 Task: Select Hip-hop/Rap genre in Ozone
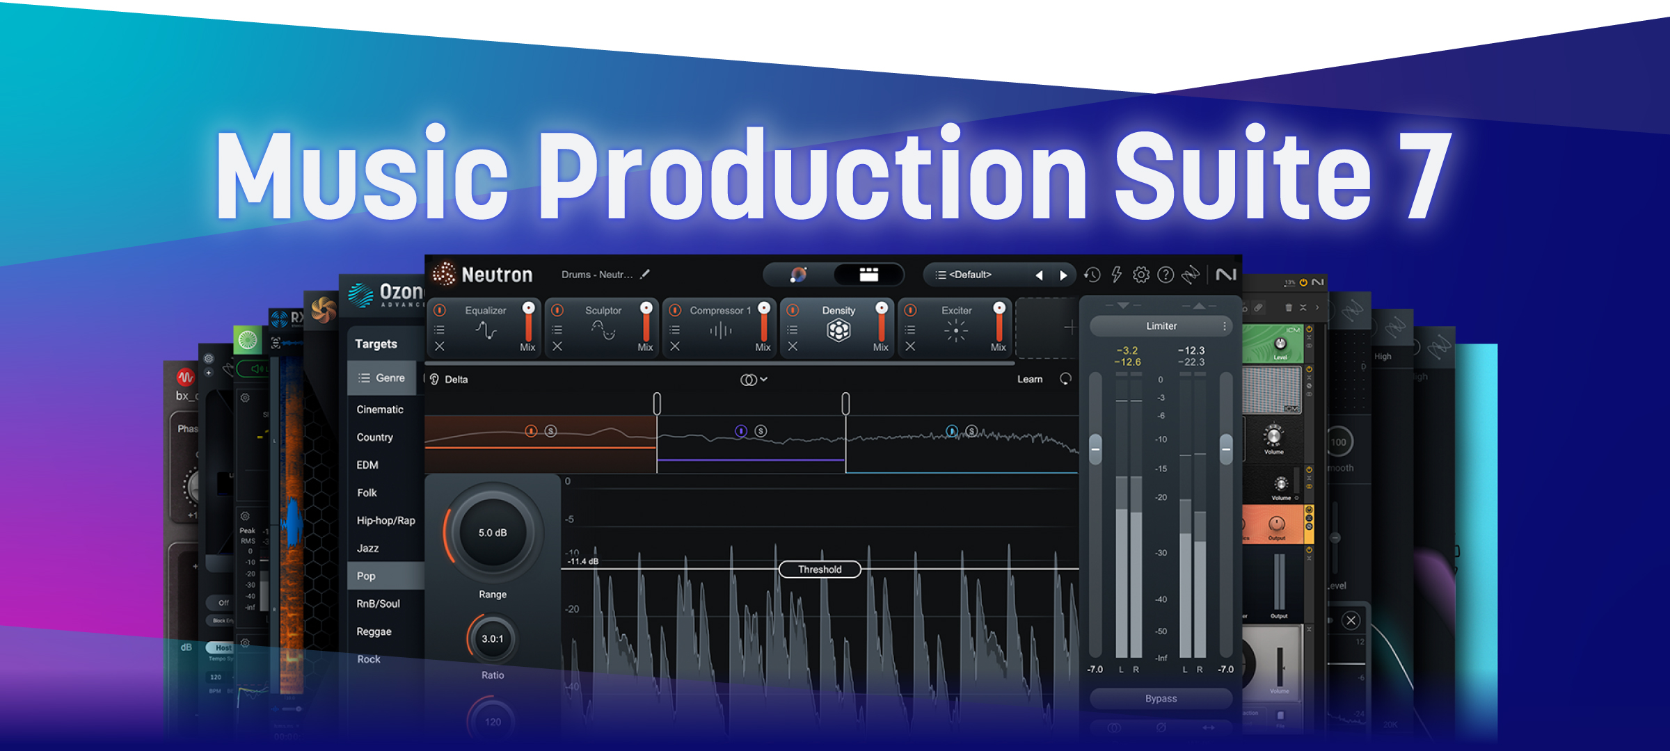click(x=385, y=520)
